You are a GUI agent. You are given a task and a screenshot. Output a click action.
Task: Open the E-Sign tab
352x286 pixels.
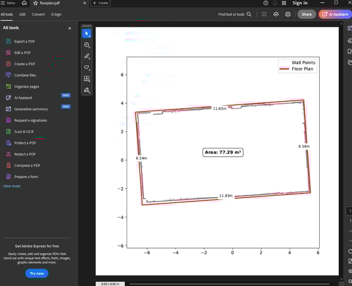tap(56, 14)
